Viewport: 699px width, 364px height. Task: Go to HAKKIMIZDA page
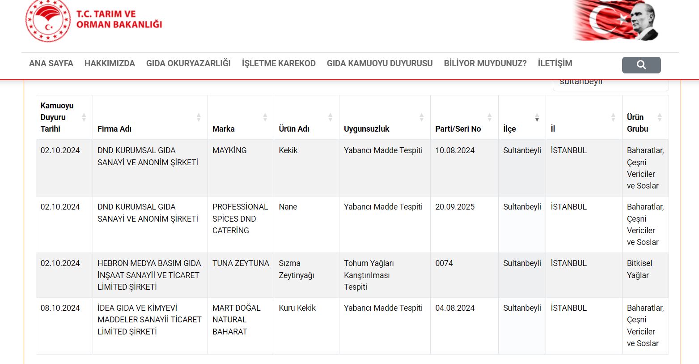pos(110,64)
